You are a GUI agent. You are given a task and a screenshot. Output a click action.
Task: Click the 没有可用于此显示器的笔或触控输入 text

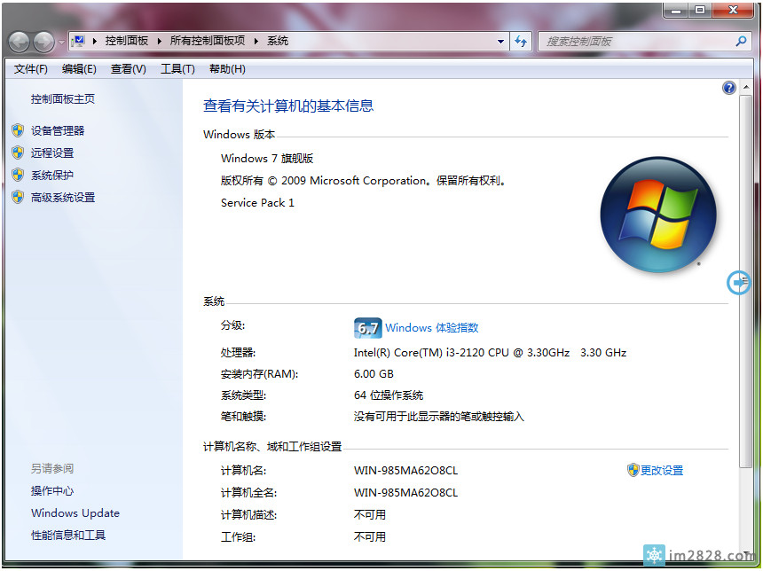click(439, 417)
